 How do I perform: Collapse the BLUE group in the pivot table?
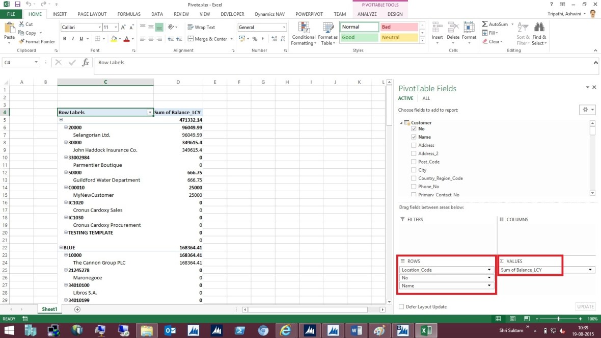click(62, 247)
